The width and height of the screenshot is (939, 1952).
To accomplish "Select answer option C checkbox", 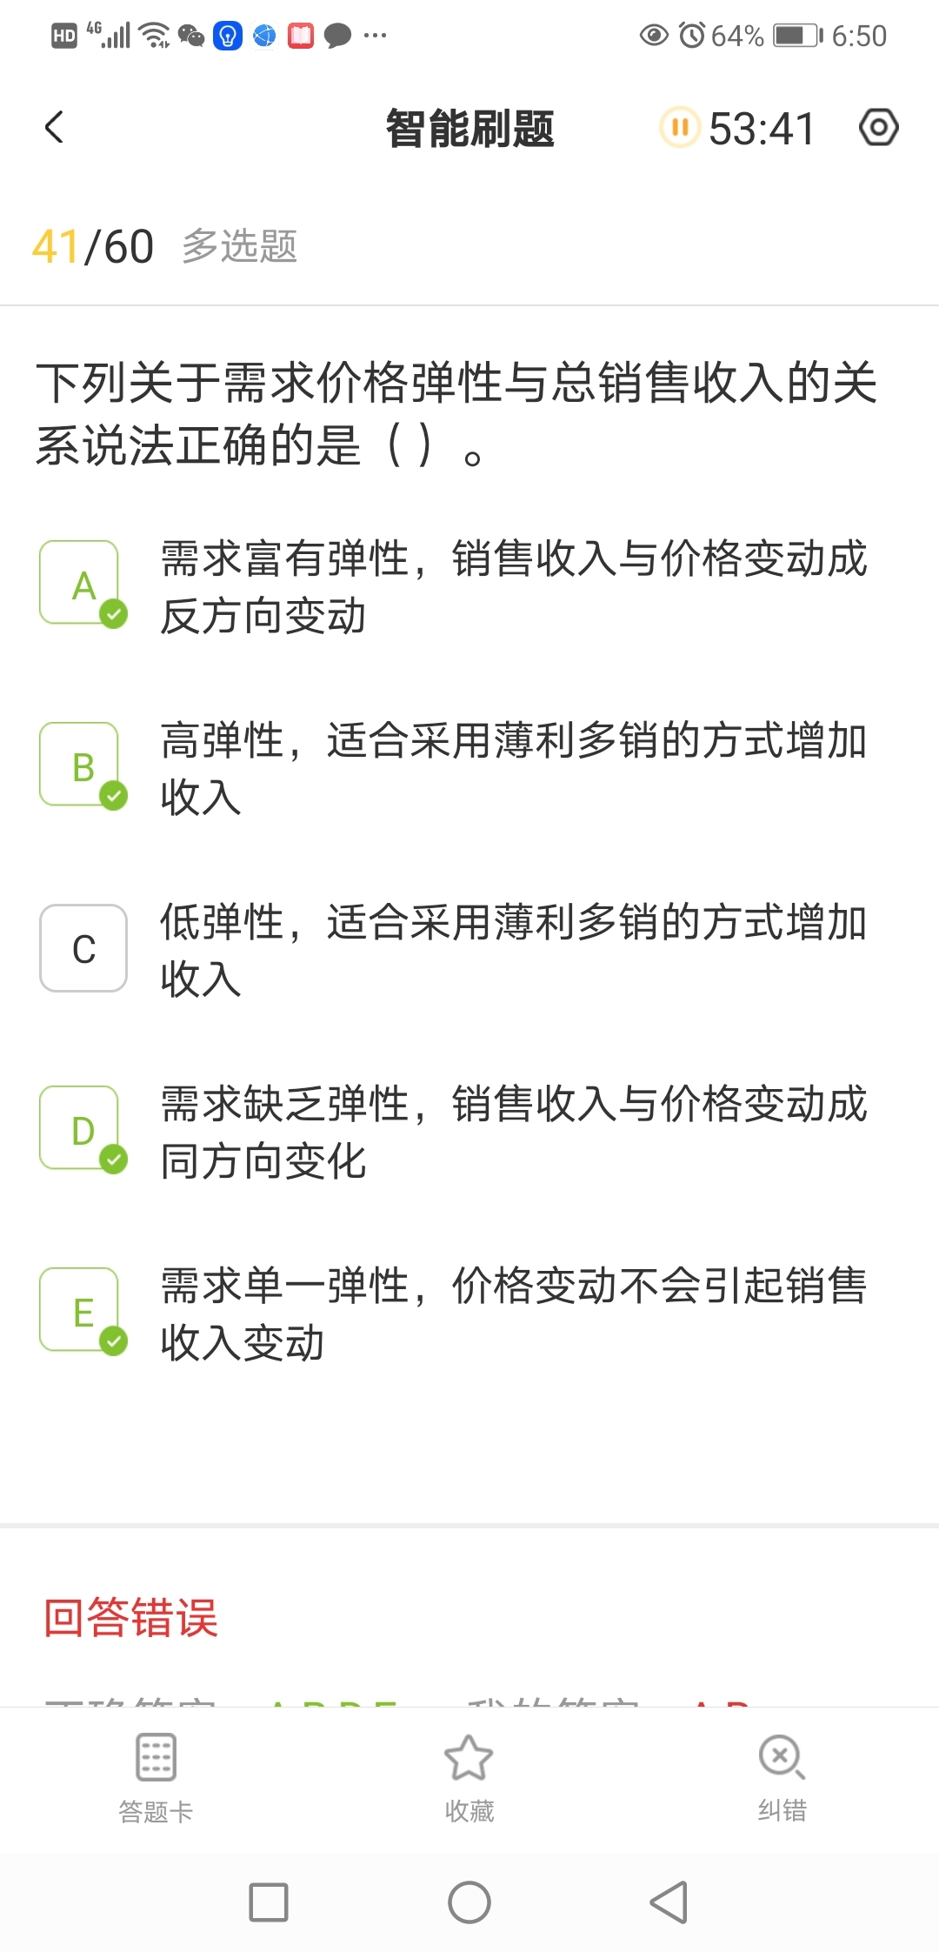I will pos(83,948).
